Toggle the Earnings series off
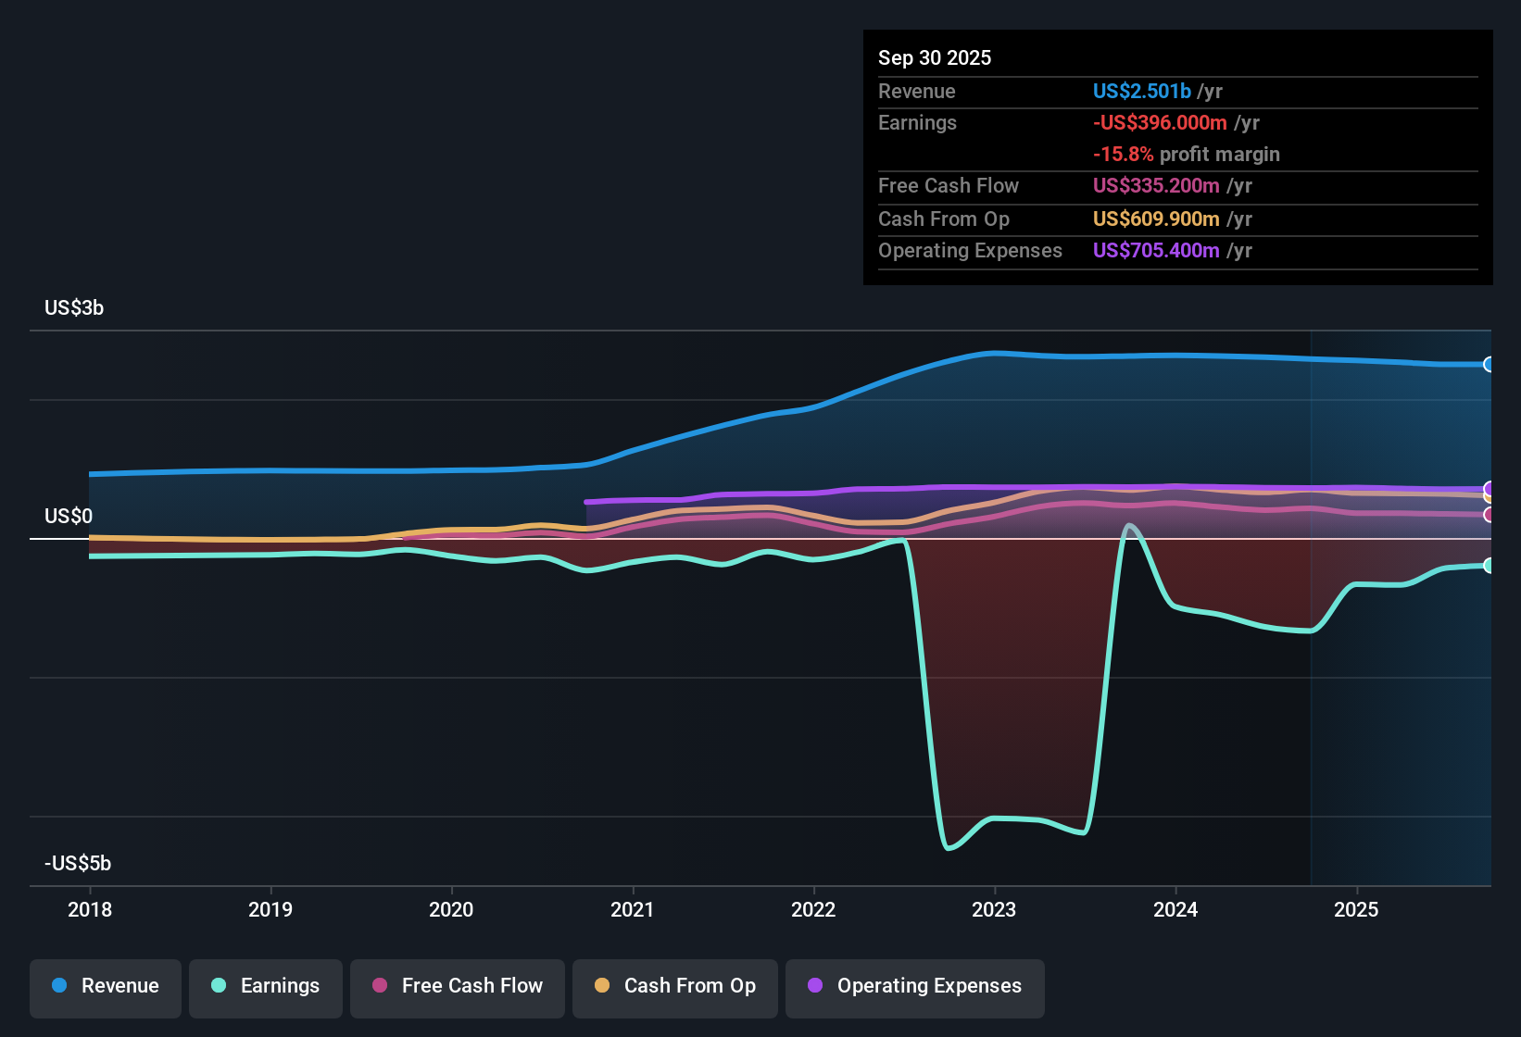1521x1037 pixels. 266,987
